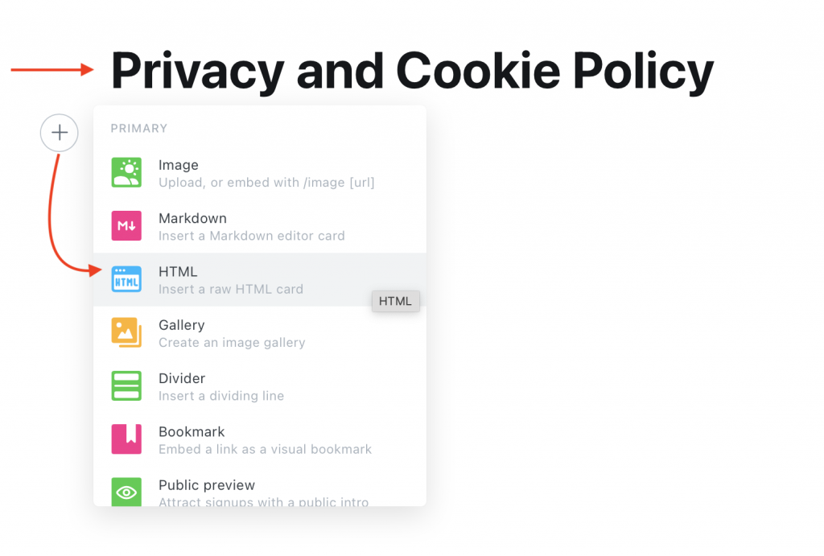
Task: Expand the circular plus card inserter
Action: point(59,133)
